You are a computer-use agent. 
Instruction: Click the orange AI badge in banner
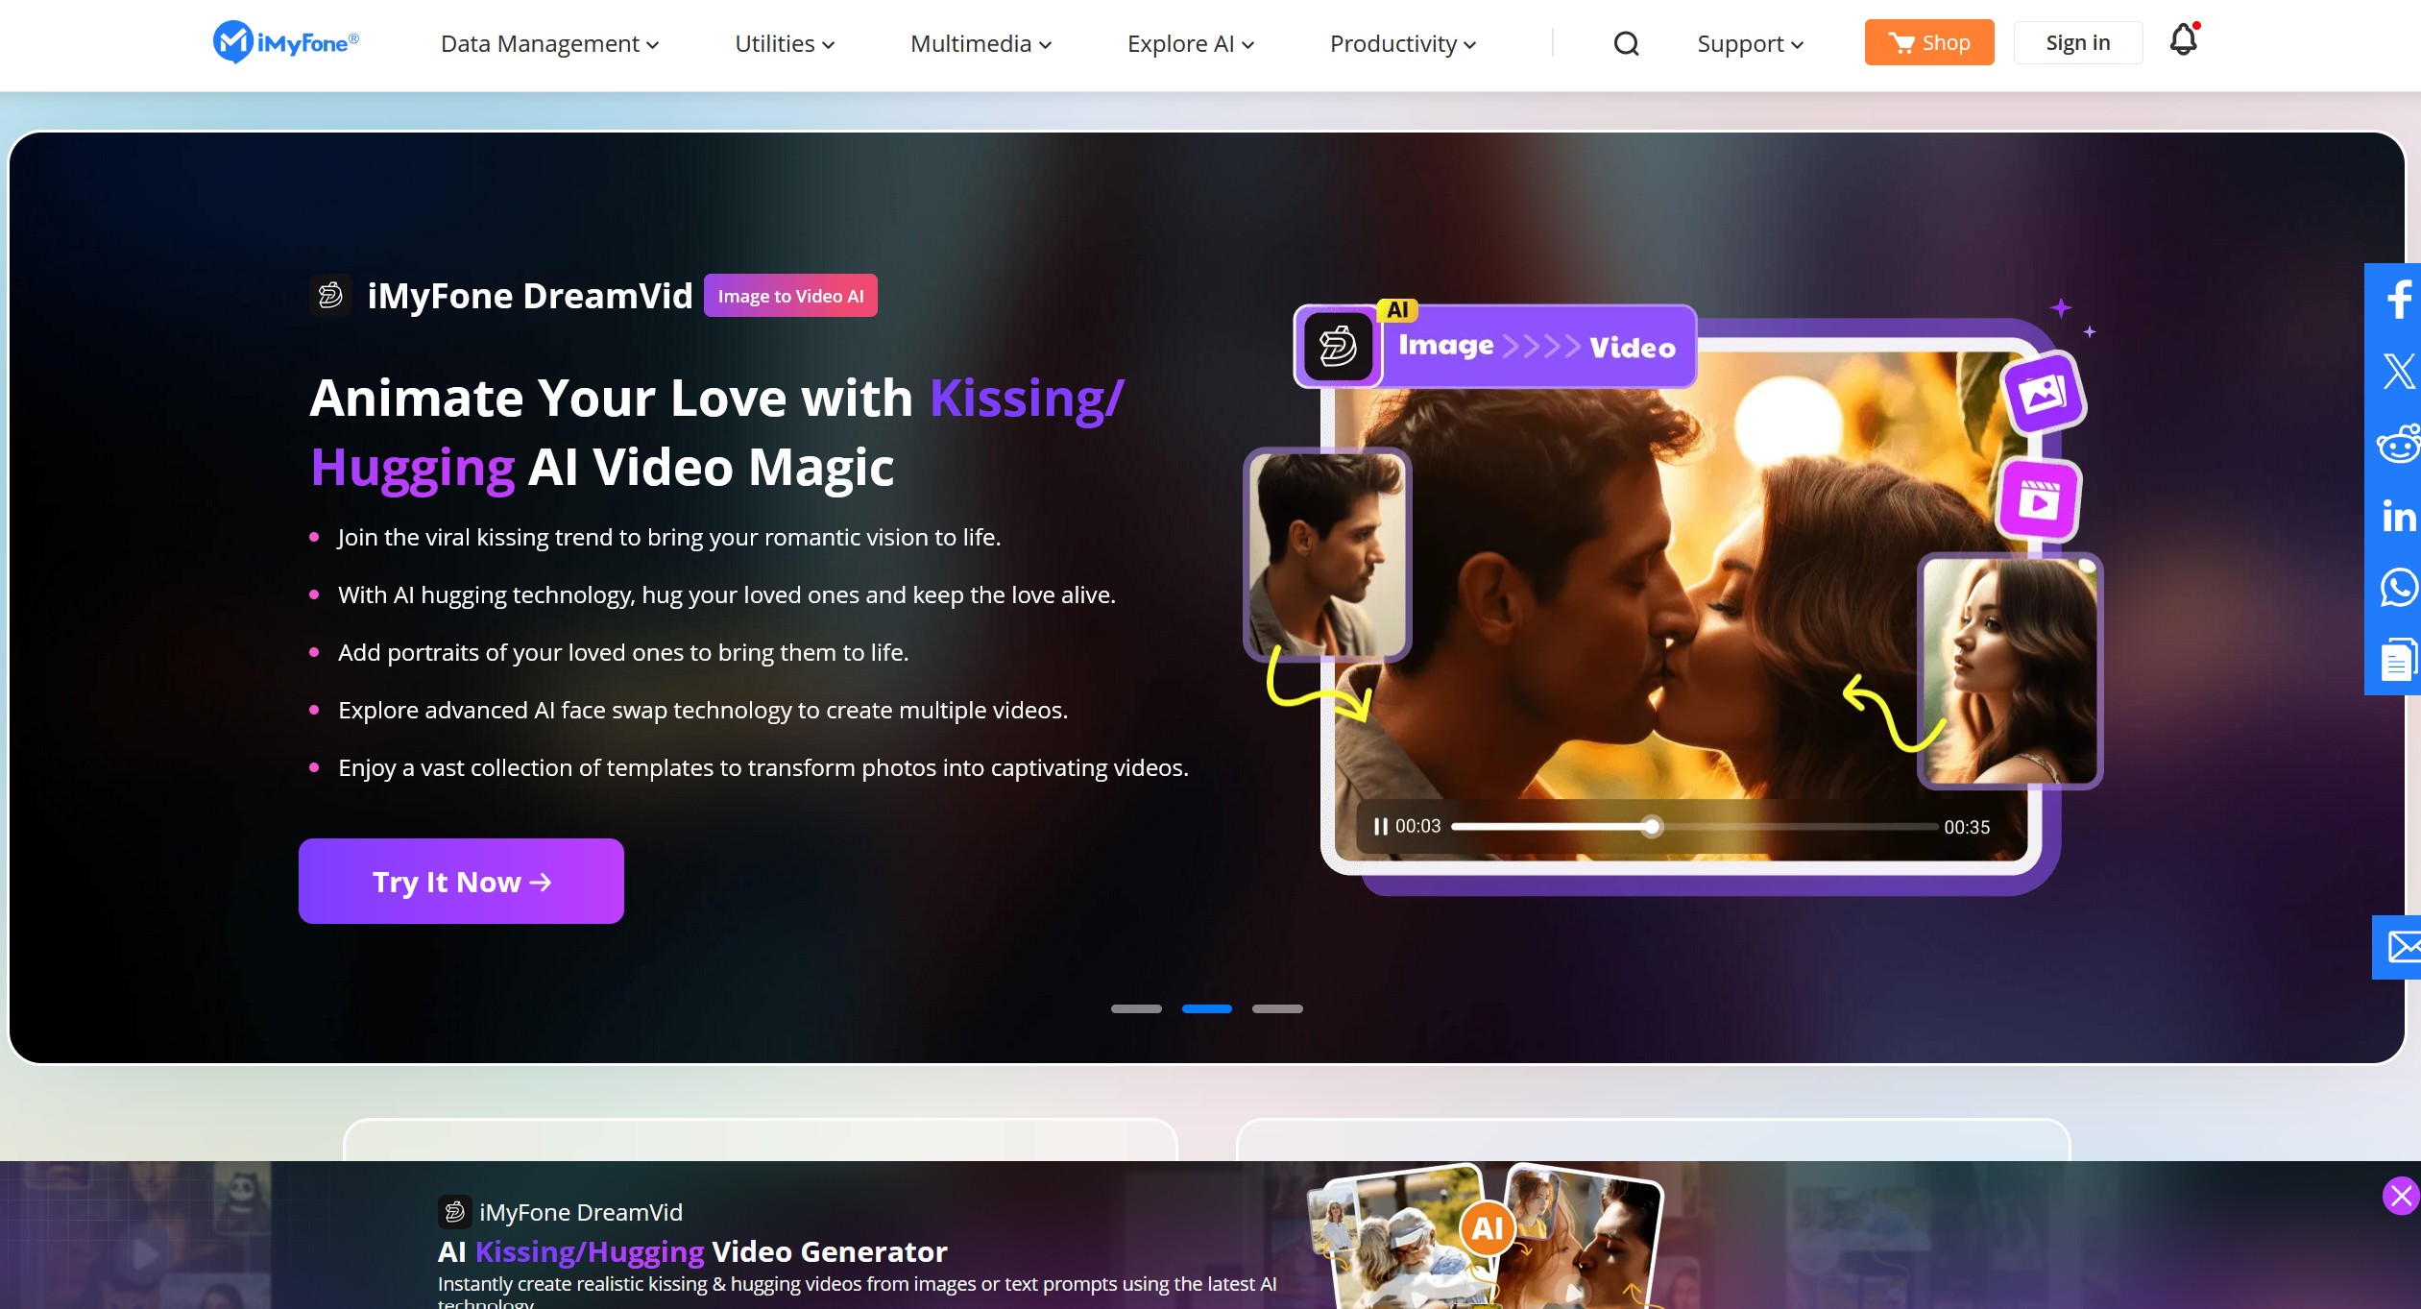[1487, 1228]
